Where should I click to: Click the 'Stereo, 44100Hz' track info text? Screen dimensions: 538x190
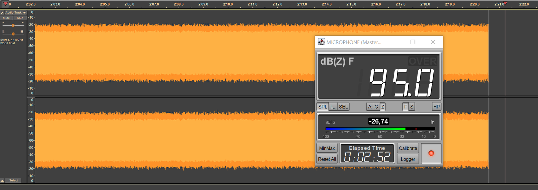pos(12,40)
